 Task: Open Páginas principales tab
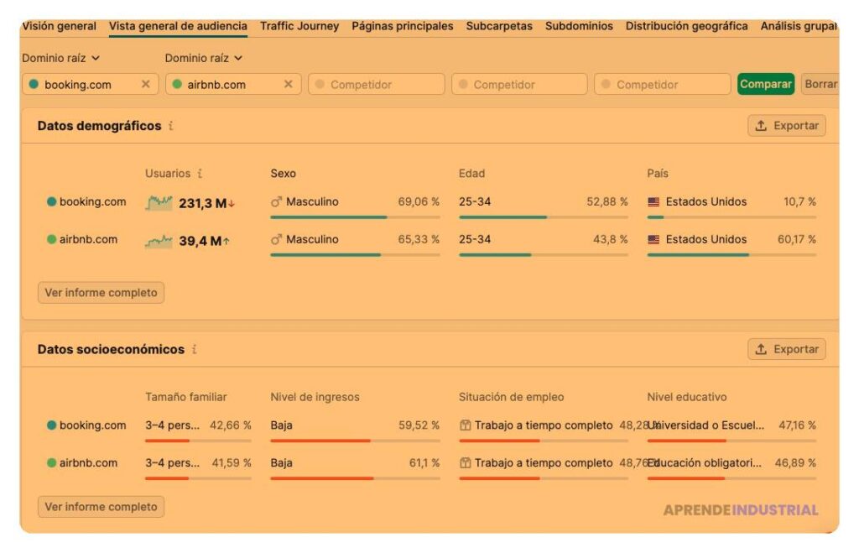click(402, 26)
